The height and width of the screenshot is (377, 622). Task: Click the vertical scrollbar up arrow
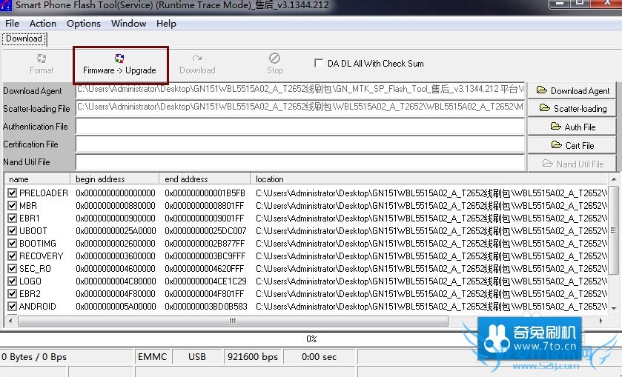(613, 179)
